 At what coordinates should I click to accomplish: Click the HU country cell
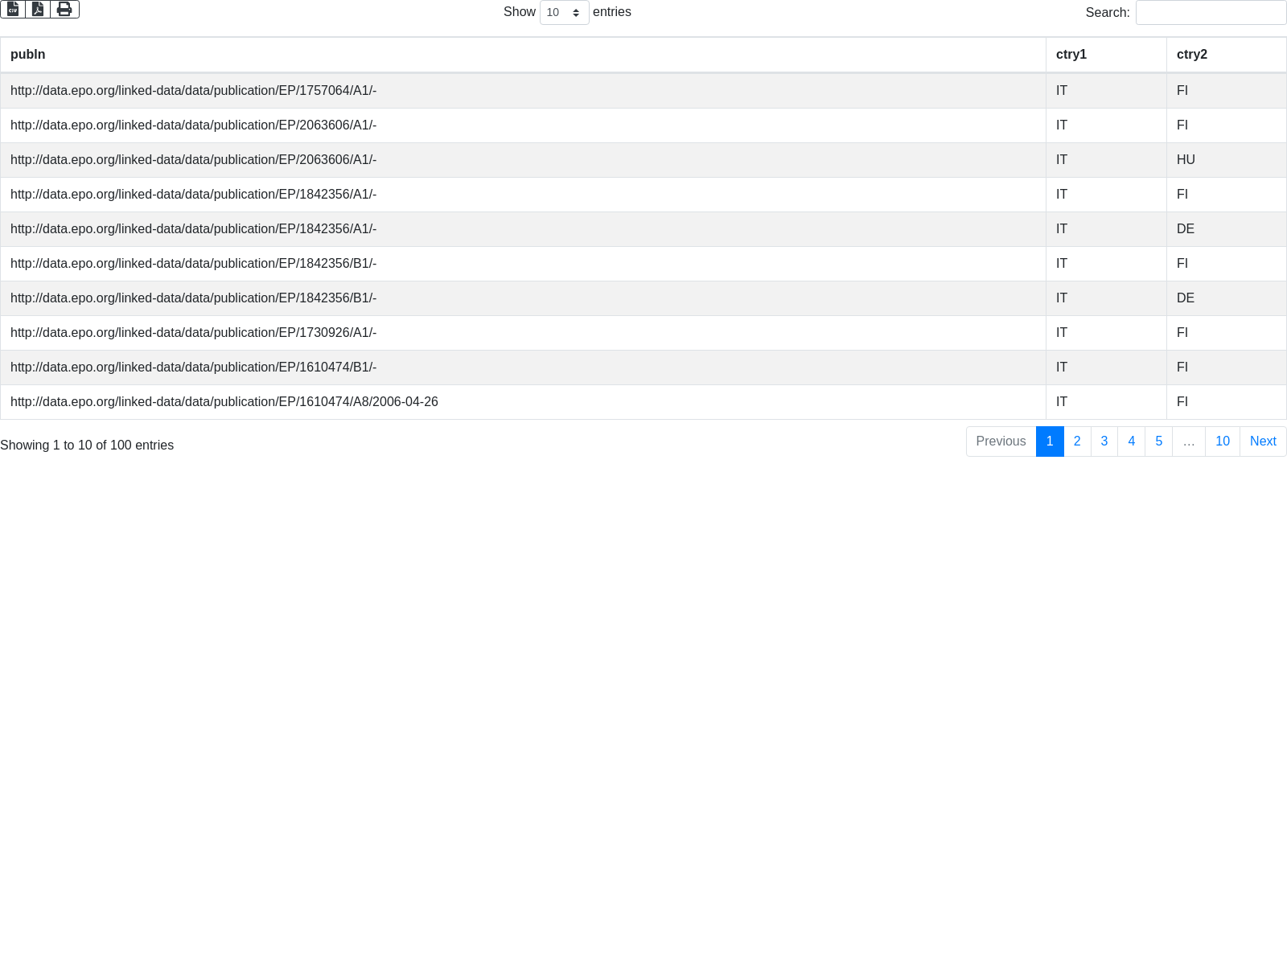(1186, 160)
